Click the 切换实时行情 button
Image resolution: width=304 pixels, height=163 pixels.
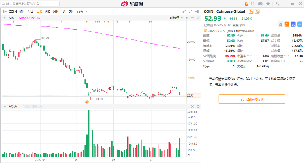(x=252, y=99)
